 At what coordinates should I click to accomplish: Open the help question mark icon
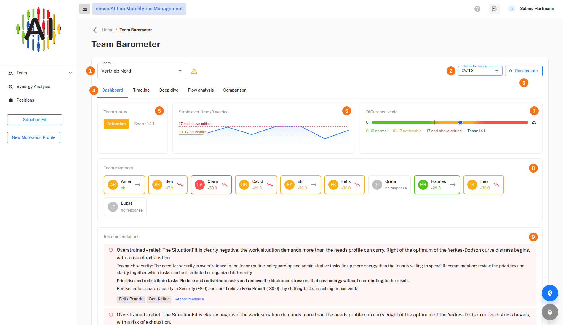[477, 9]
